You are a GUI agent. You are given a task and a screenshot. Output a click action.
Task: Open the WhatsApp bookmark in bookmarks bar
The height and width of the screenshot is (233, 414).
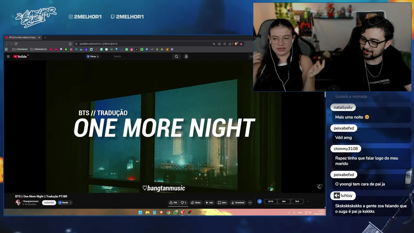(x=127, y=50)
